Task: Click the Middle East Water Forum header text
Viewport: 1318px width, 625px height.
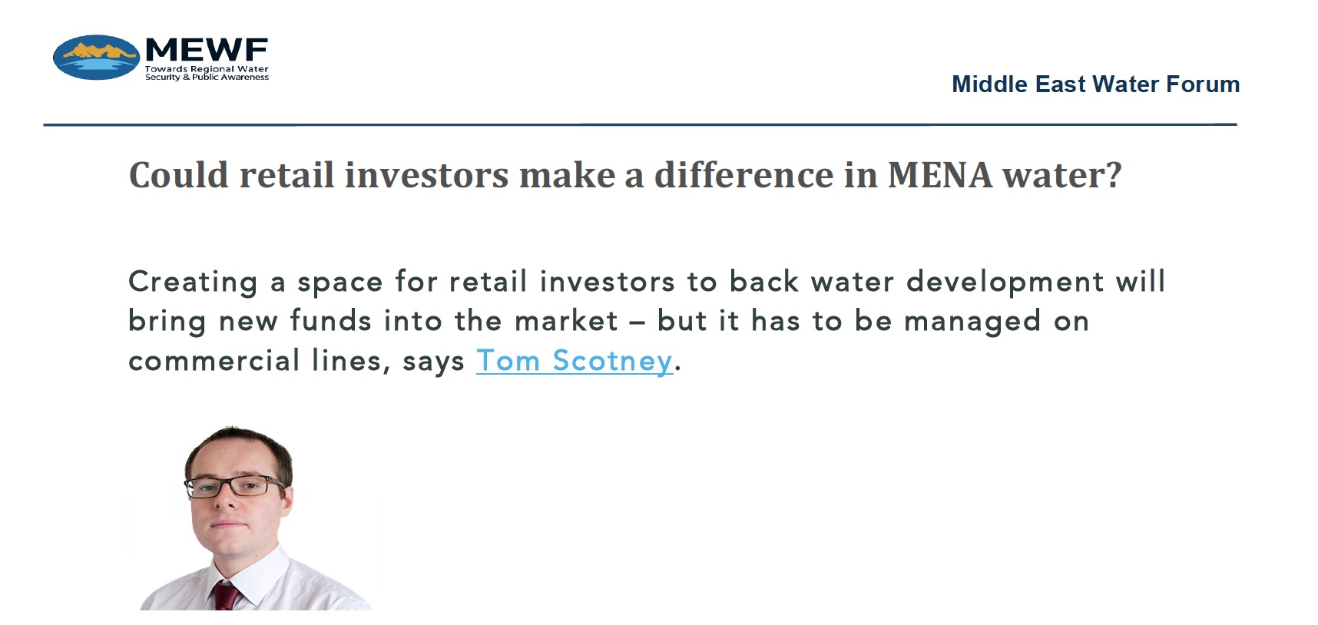Action: coord(1095,84)
